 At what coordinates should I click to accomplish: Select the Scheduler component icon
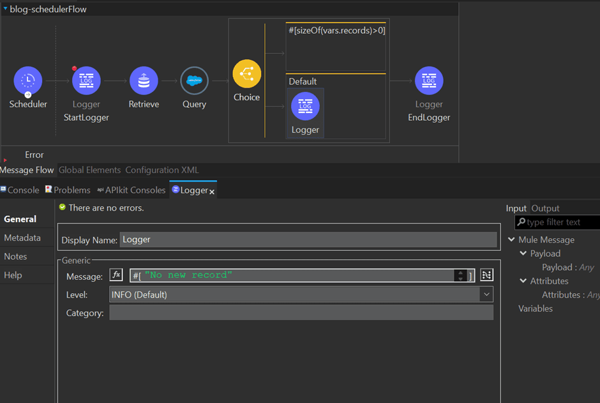[x=27, y=80]
